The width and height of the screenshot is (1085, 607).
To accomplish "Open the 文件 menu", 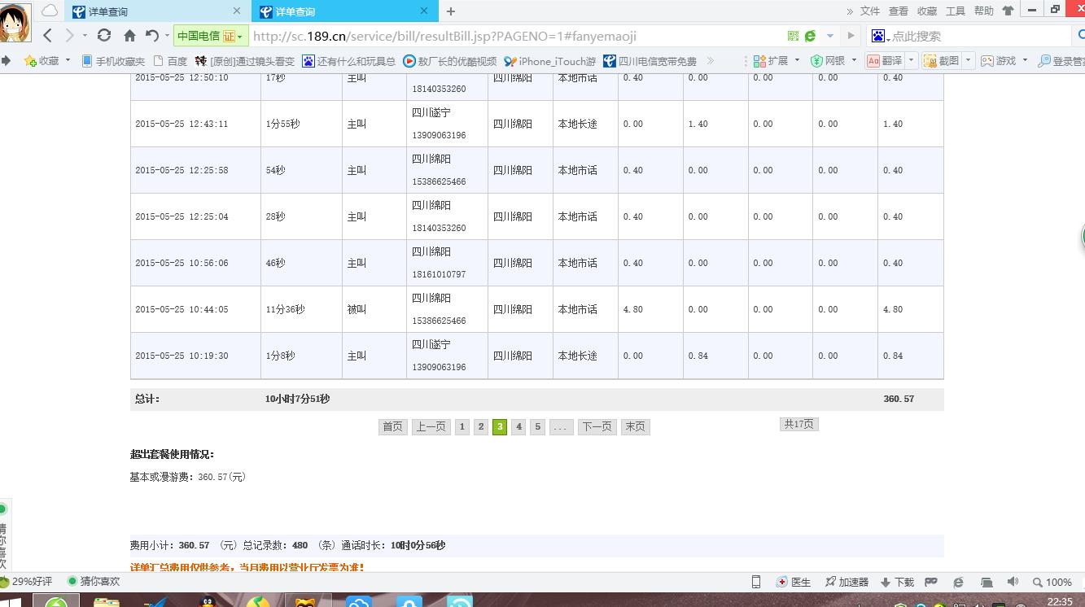I will [870, 11].
